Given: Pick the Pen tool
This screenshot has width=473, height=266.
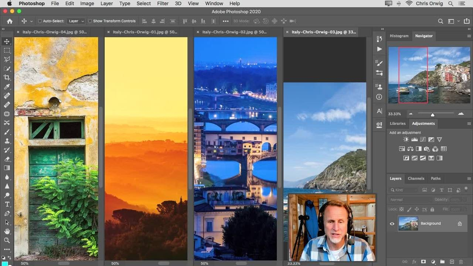Looking at the screenshot, I should point(7,213).
